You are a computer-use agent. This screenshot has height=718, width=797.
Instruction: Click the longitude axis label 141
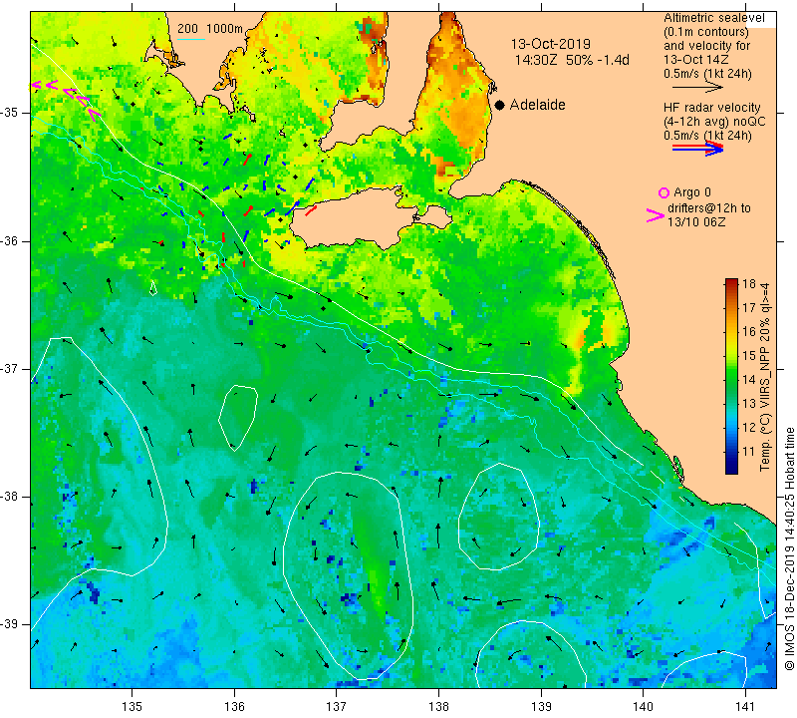(x=745, y=707)
